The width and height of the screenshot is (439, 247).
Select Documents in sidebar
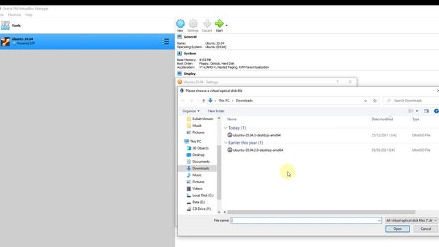tap(198, 162)
